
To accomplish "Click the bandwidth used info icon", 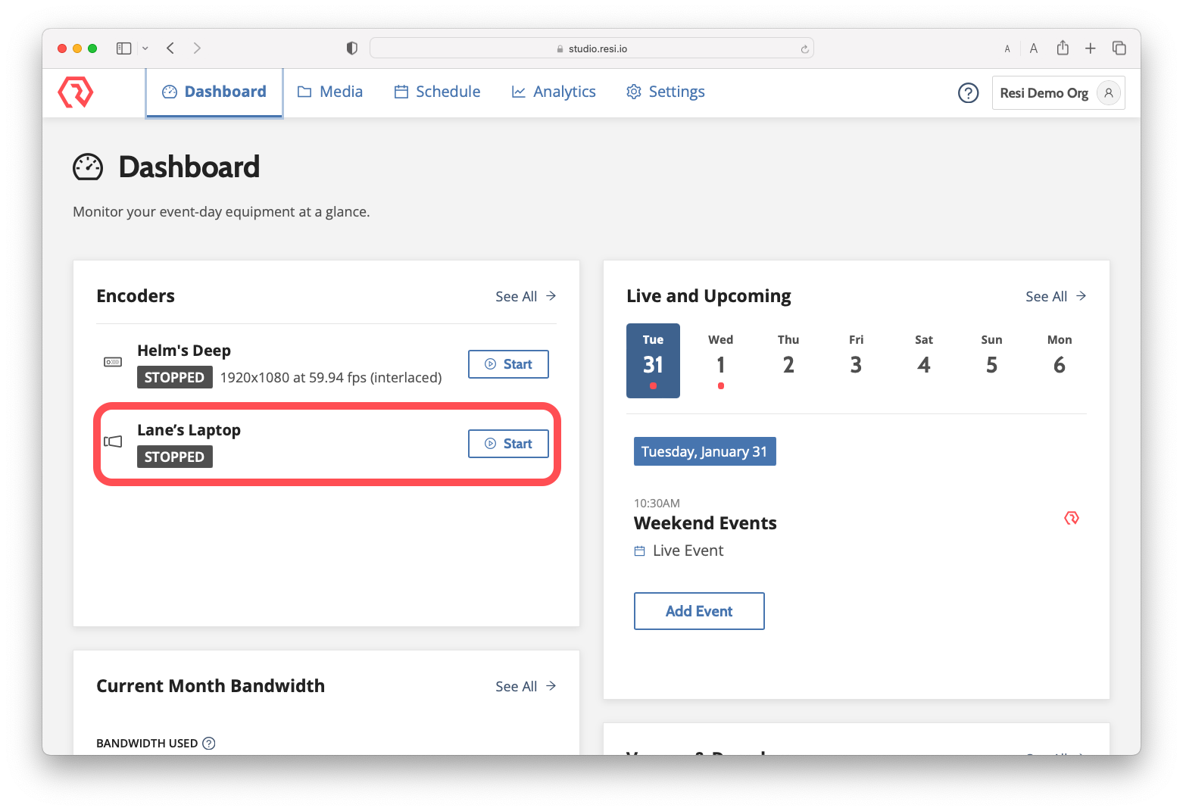I will pos(209,744).
